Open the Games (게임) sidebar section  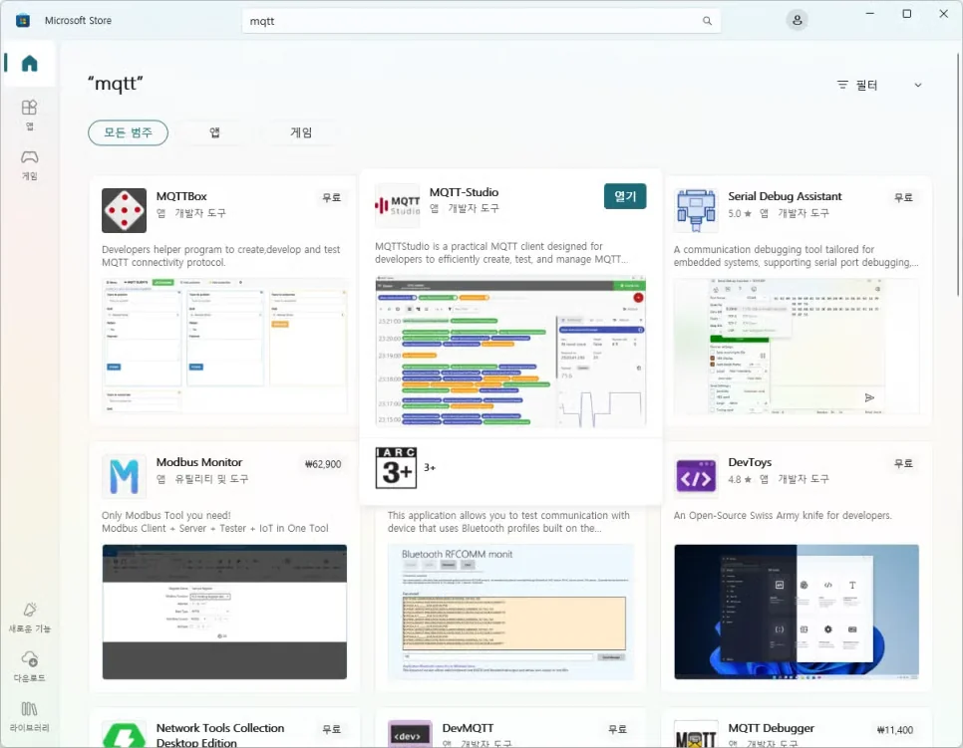coord(29,164)
